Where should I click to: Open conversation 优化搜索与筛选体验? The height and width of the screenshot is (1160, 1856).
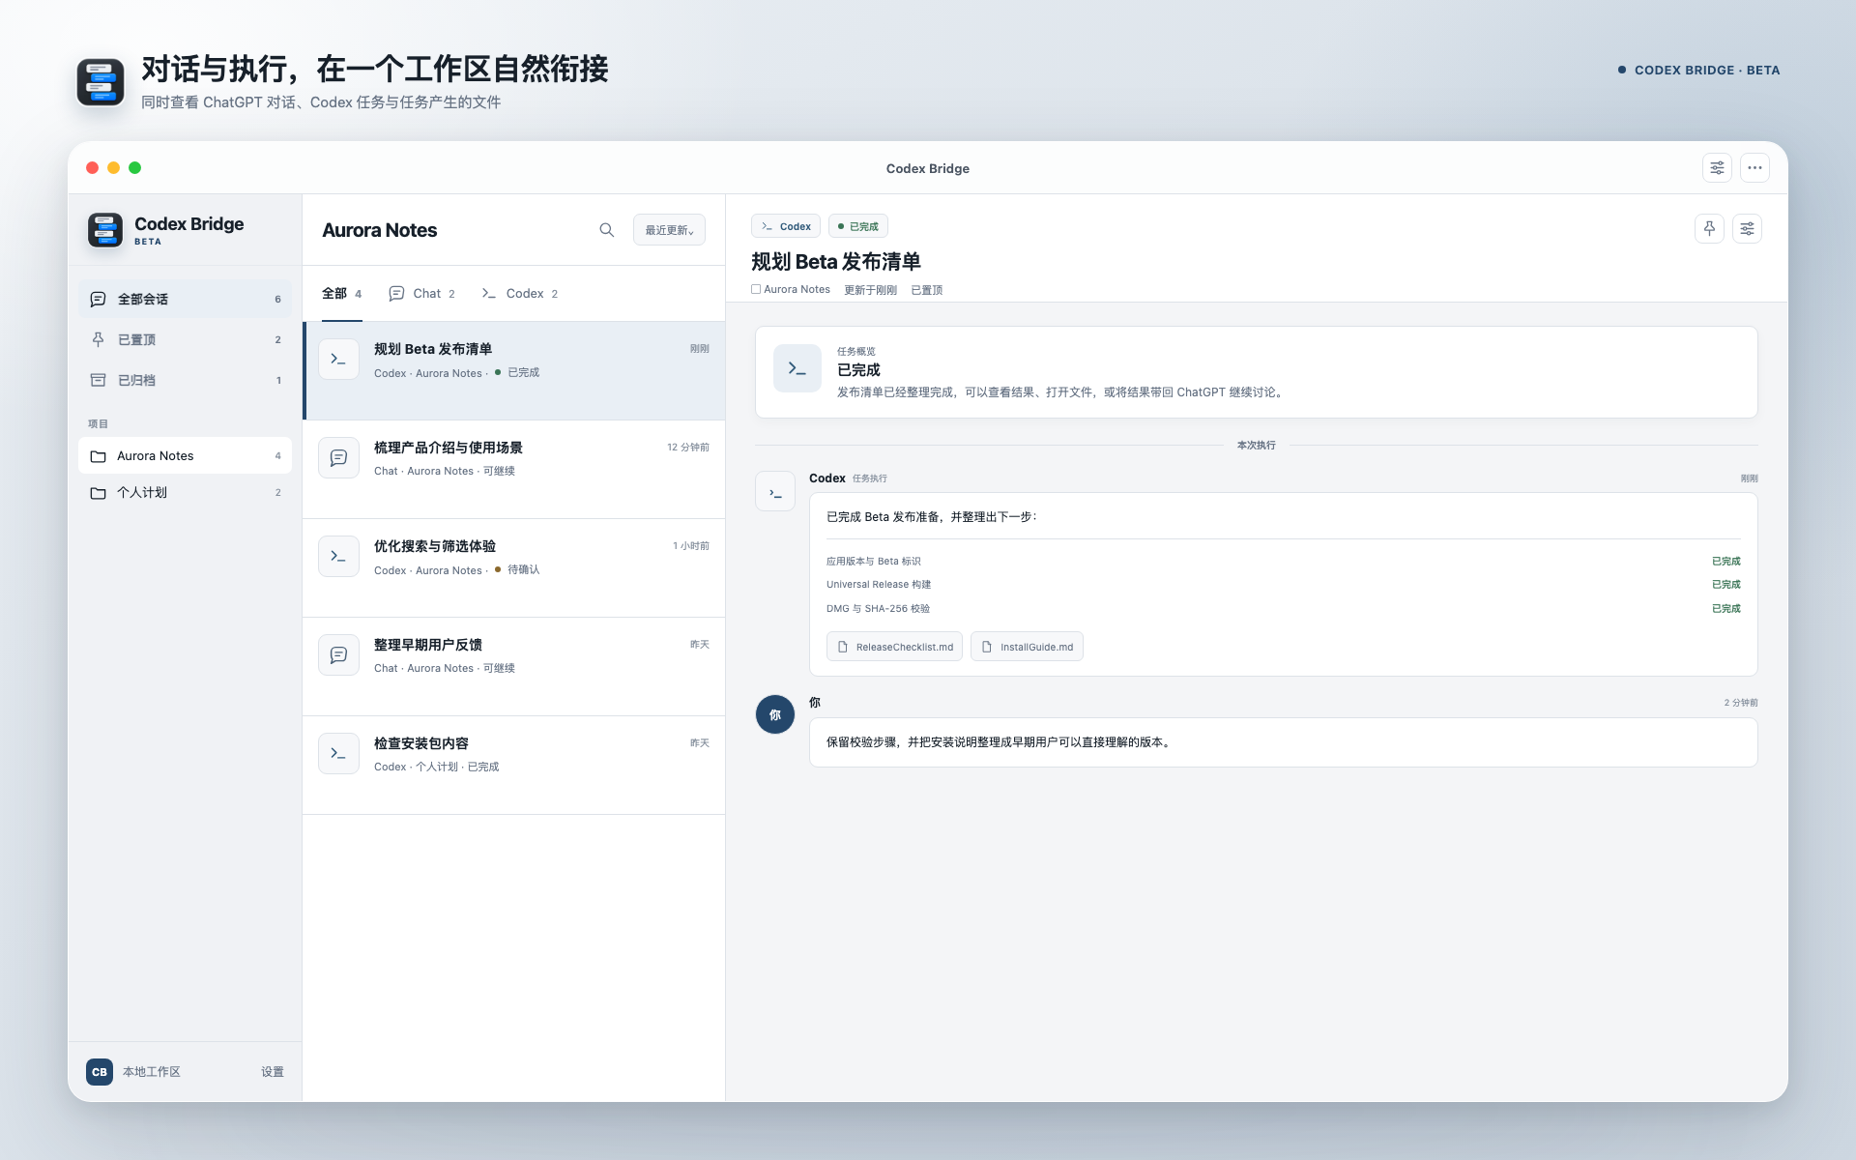click(x=514, y=568)
